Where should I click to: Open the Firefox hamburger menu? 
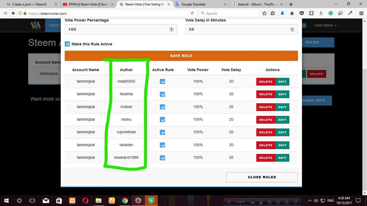361,13
